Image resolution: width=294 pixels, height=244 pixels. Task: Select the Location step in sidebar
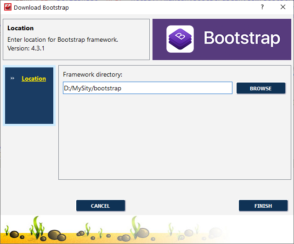coord(34,78)
